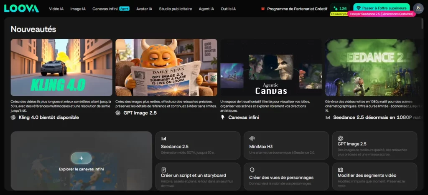Screen dimensions: 428x195
Task: Click Explorer le canevas infini label
Action: 82,169
